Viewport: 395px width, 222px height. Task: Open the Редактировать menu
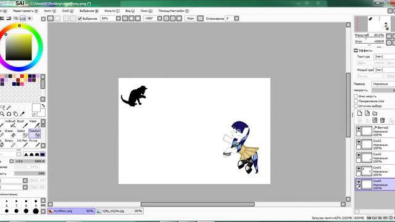pos(25,11)
